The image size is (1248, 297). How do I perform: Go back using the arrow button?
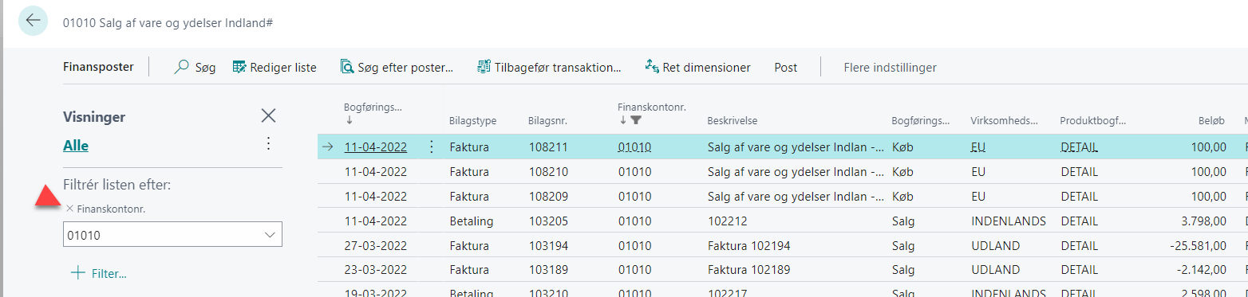(x=33, y=21)
